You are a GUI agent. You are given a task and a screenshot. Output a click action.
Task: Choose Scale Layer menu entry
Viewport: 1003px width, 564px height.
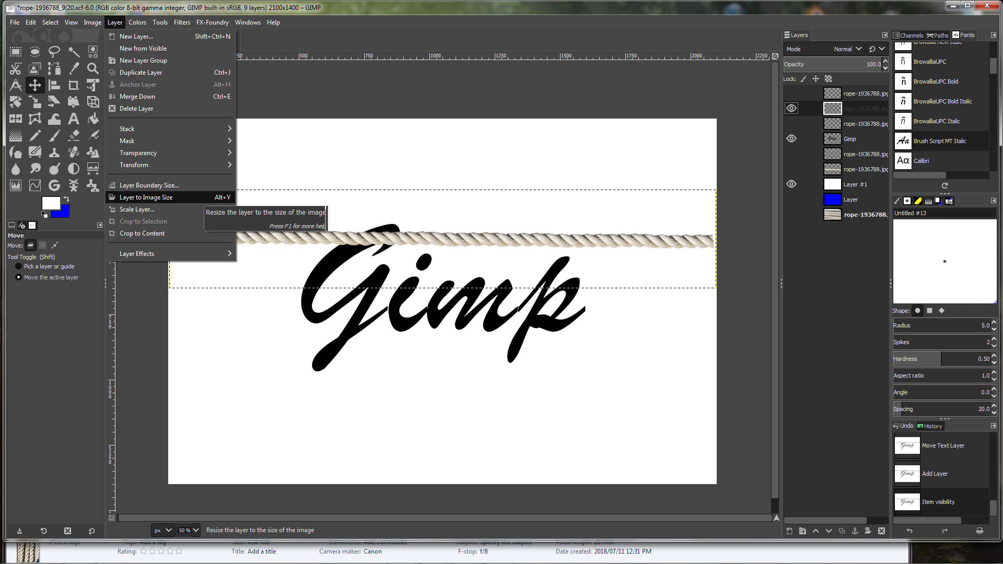[x=171, y=209]
